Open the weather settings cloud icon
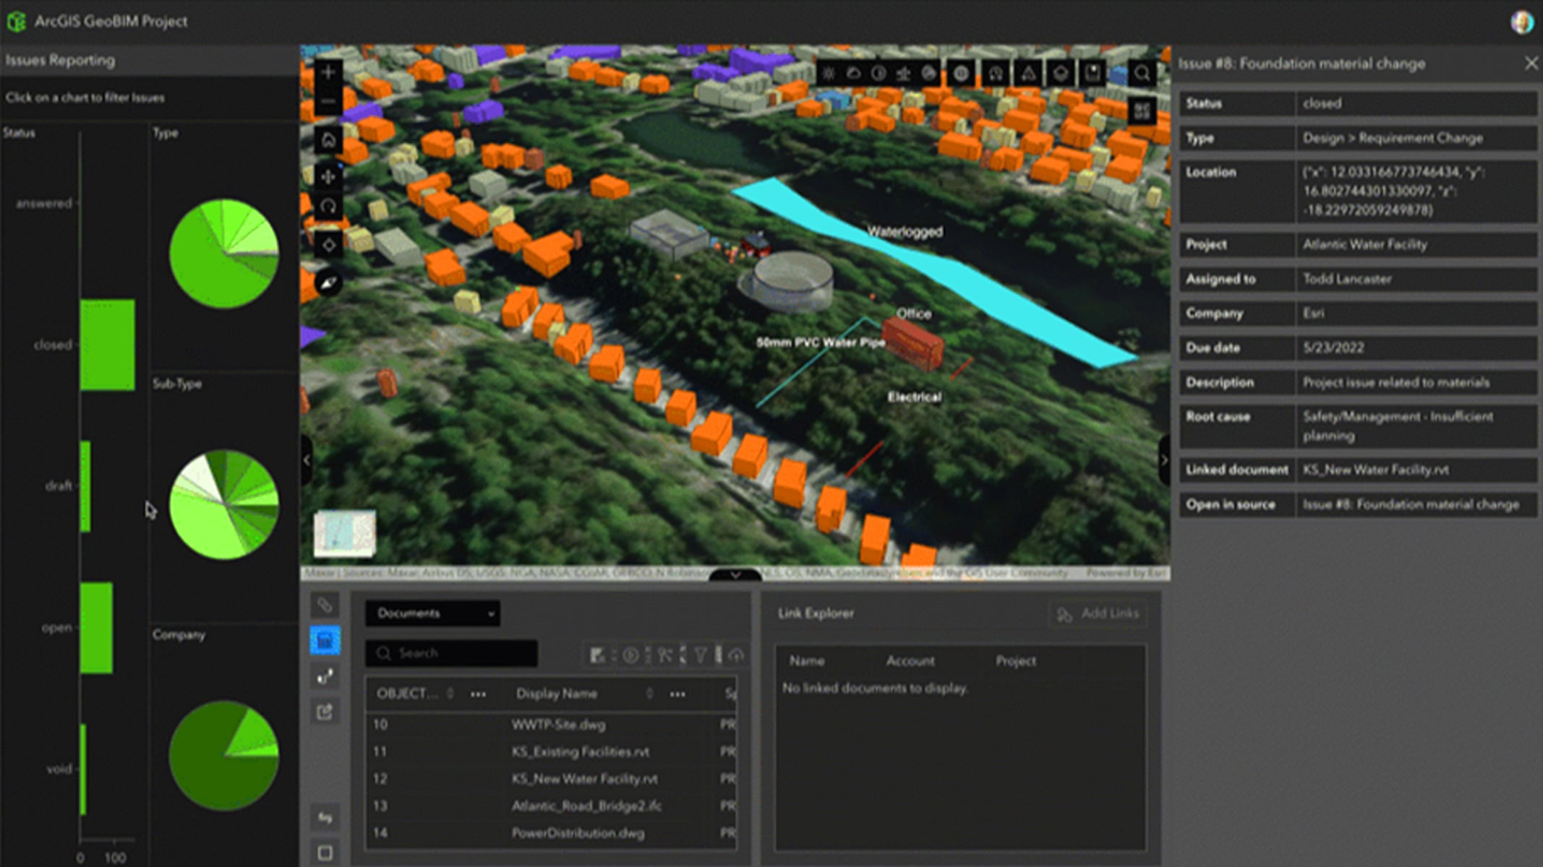1543x867 pixels. [x=855, y=72]
